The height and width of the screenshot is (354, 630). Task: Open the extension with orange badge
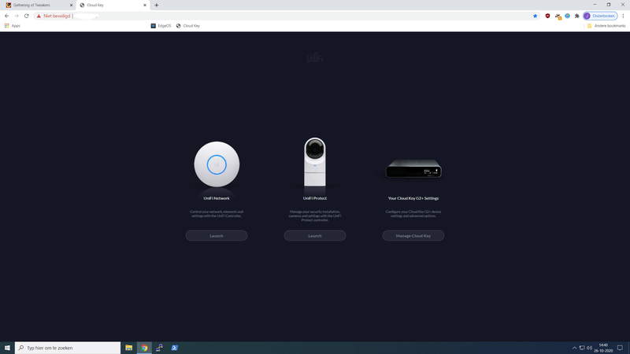point(558,17)
